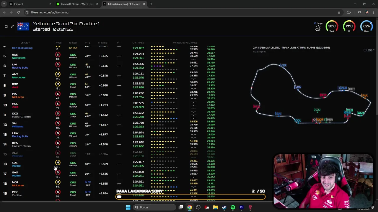
Task: Click the pencil edit layout icon
Action: (x=12, y=26)
